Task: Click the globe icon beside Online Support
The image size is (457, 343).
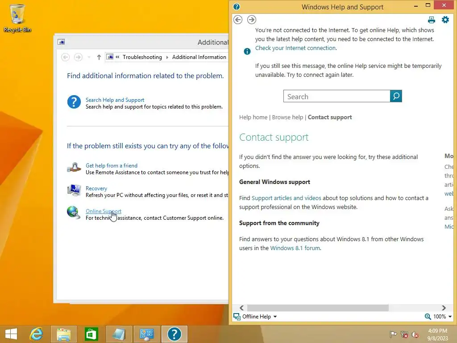Action: point(74,213)
